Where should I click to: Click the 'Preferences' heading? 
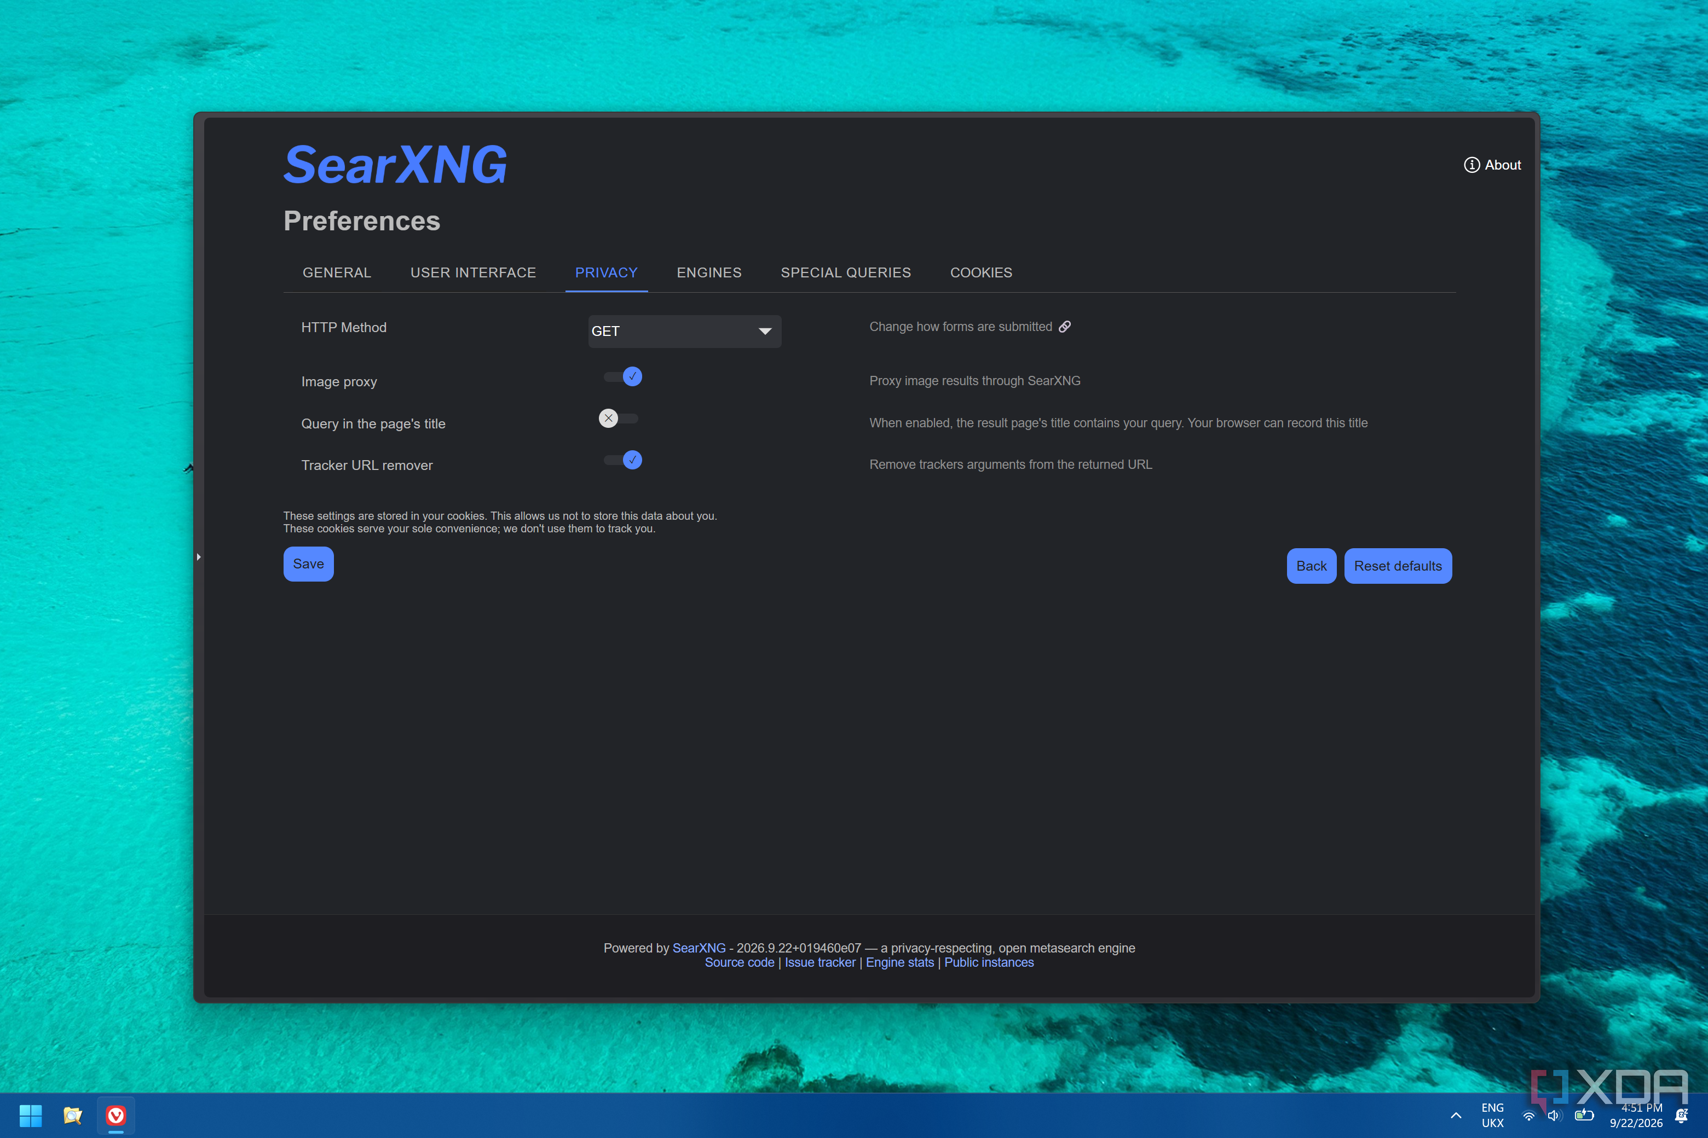click(362, 220)
